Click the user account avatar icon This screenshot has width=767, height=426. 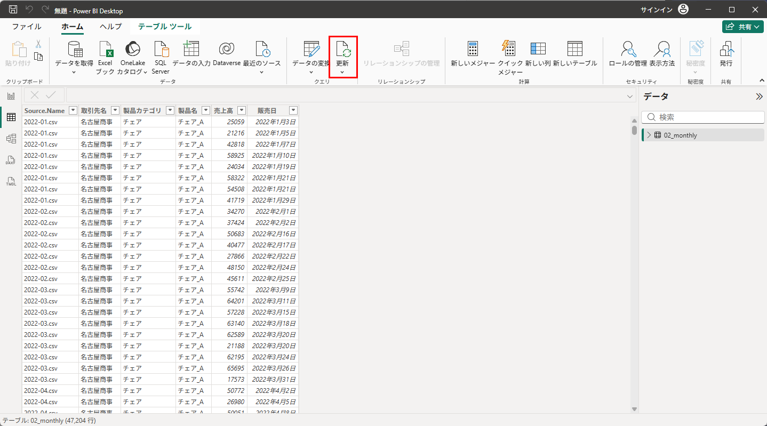click(683, 10)
